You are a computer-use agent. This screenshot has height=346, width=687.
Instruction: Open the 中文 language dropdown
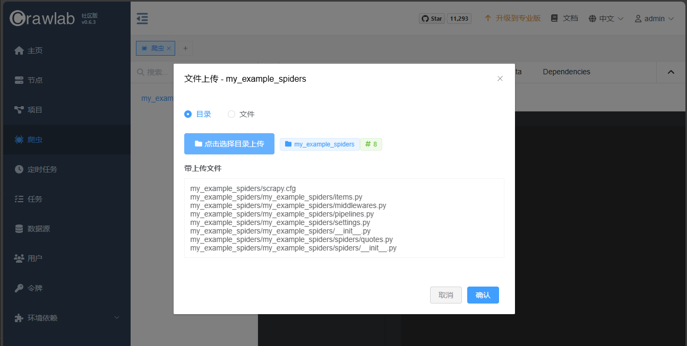click(x=606, y=19)
